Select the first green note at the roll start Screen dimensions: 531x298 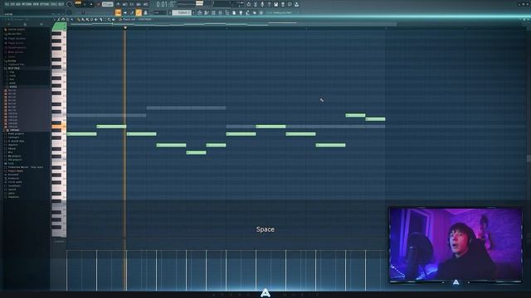[81, 134]
